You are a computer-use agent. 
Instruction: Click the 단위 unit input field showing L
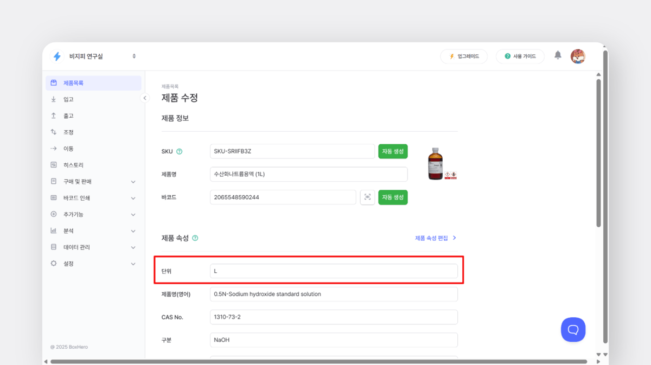pos(334,271)
